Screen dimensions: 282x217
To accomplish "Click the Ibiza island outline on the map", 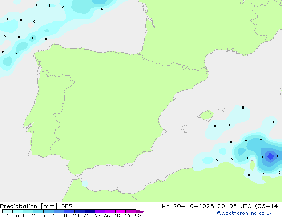I will point(184,128).
